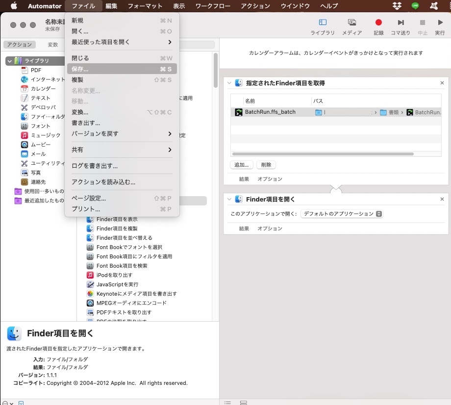
Task: Select the ミュージック library category
Action: [x=41, y=135]
